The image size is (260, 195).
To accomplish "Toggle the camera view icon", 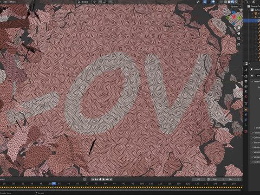I will (x=239, y=38).
